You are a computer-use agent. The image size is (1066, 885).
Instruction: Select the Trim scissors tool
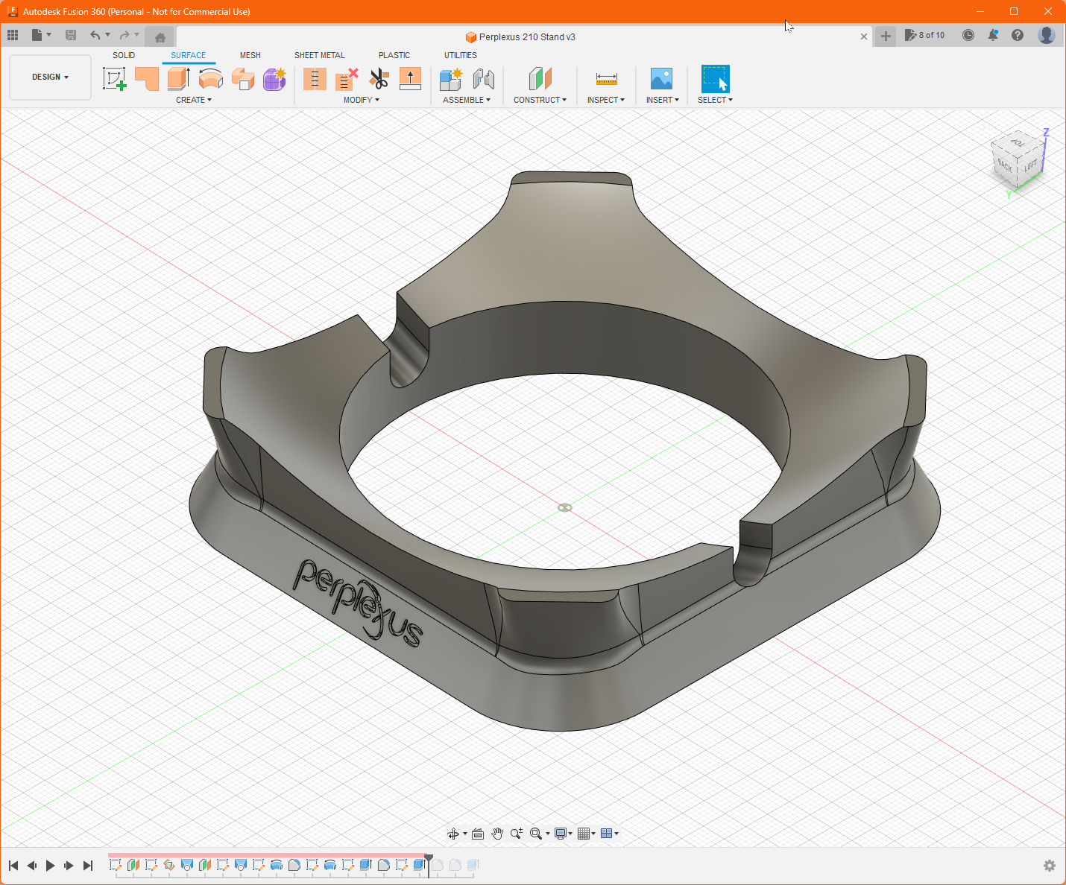(x=379, y=78)
